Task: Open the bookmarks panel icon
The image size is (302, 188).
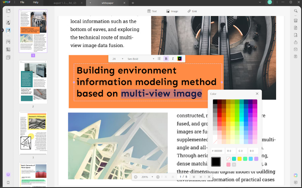Action: 8,182
